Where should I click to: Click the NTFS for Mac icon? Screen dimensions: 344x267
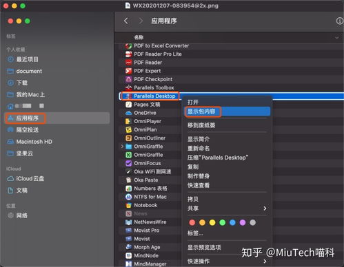click(128, 197)
